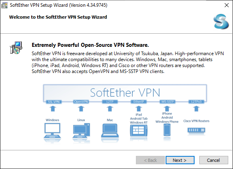The image size is (233, 169).
Task: Click the Cisco VPN router icon
Action: (x=196, y=130)
